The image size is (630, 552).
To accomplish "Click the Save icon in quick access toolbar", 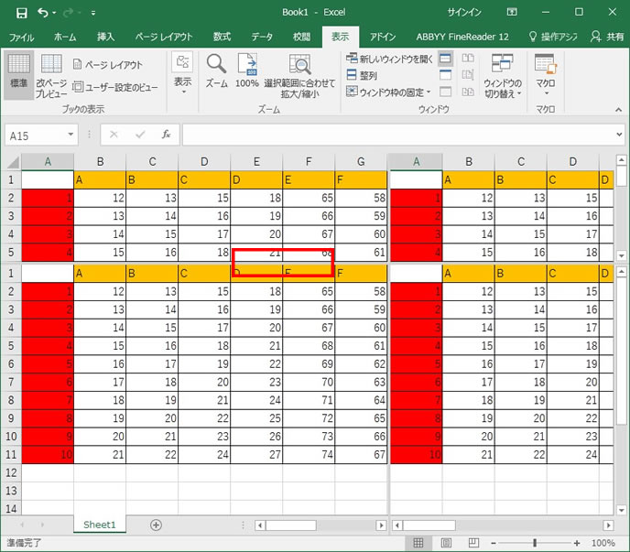I will pyautogui.click(x=22, y=13).
